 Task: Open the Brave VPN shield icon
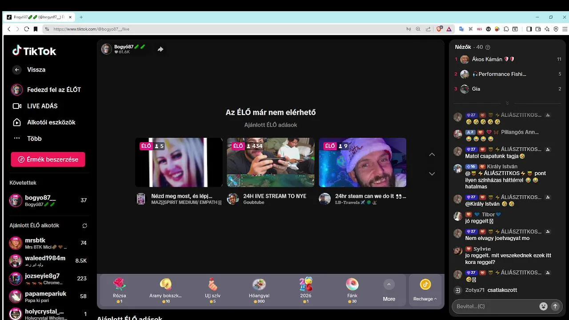click(x=556, y=29)
